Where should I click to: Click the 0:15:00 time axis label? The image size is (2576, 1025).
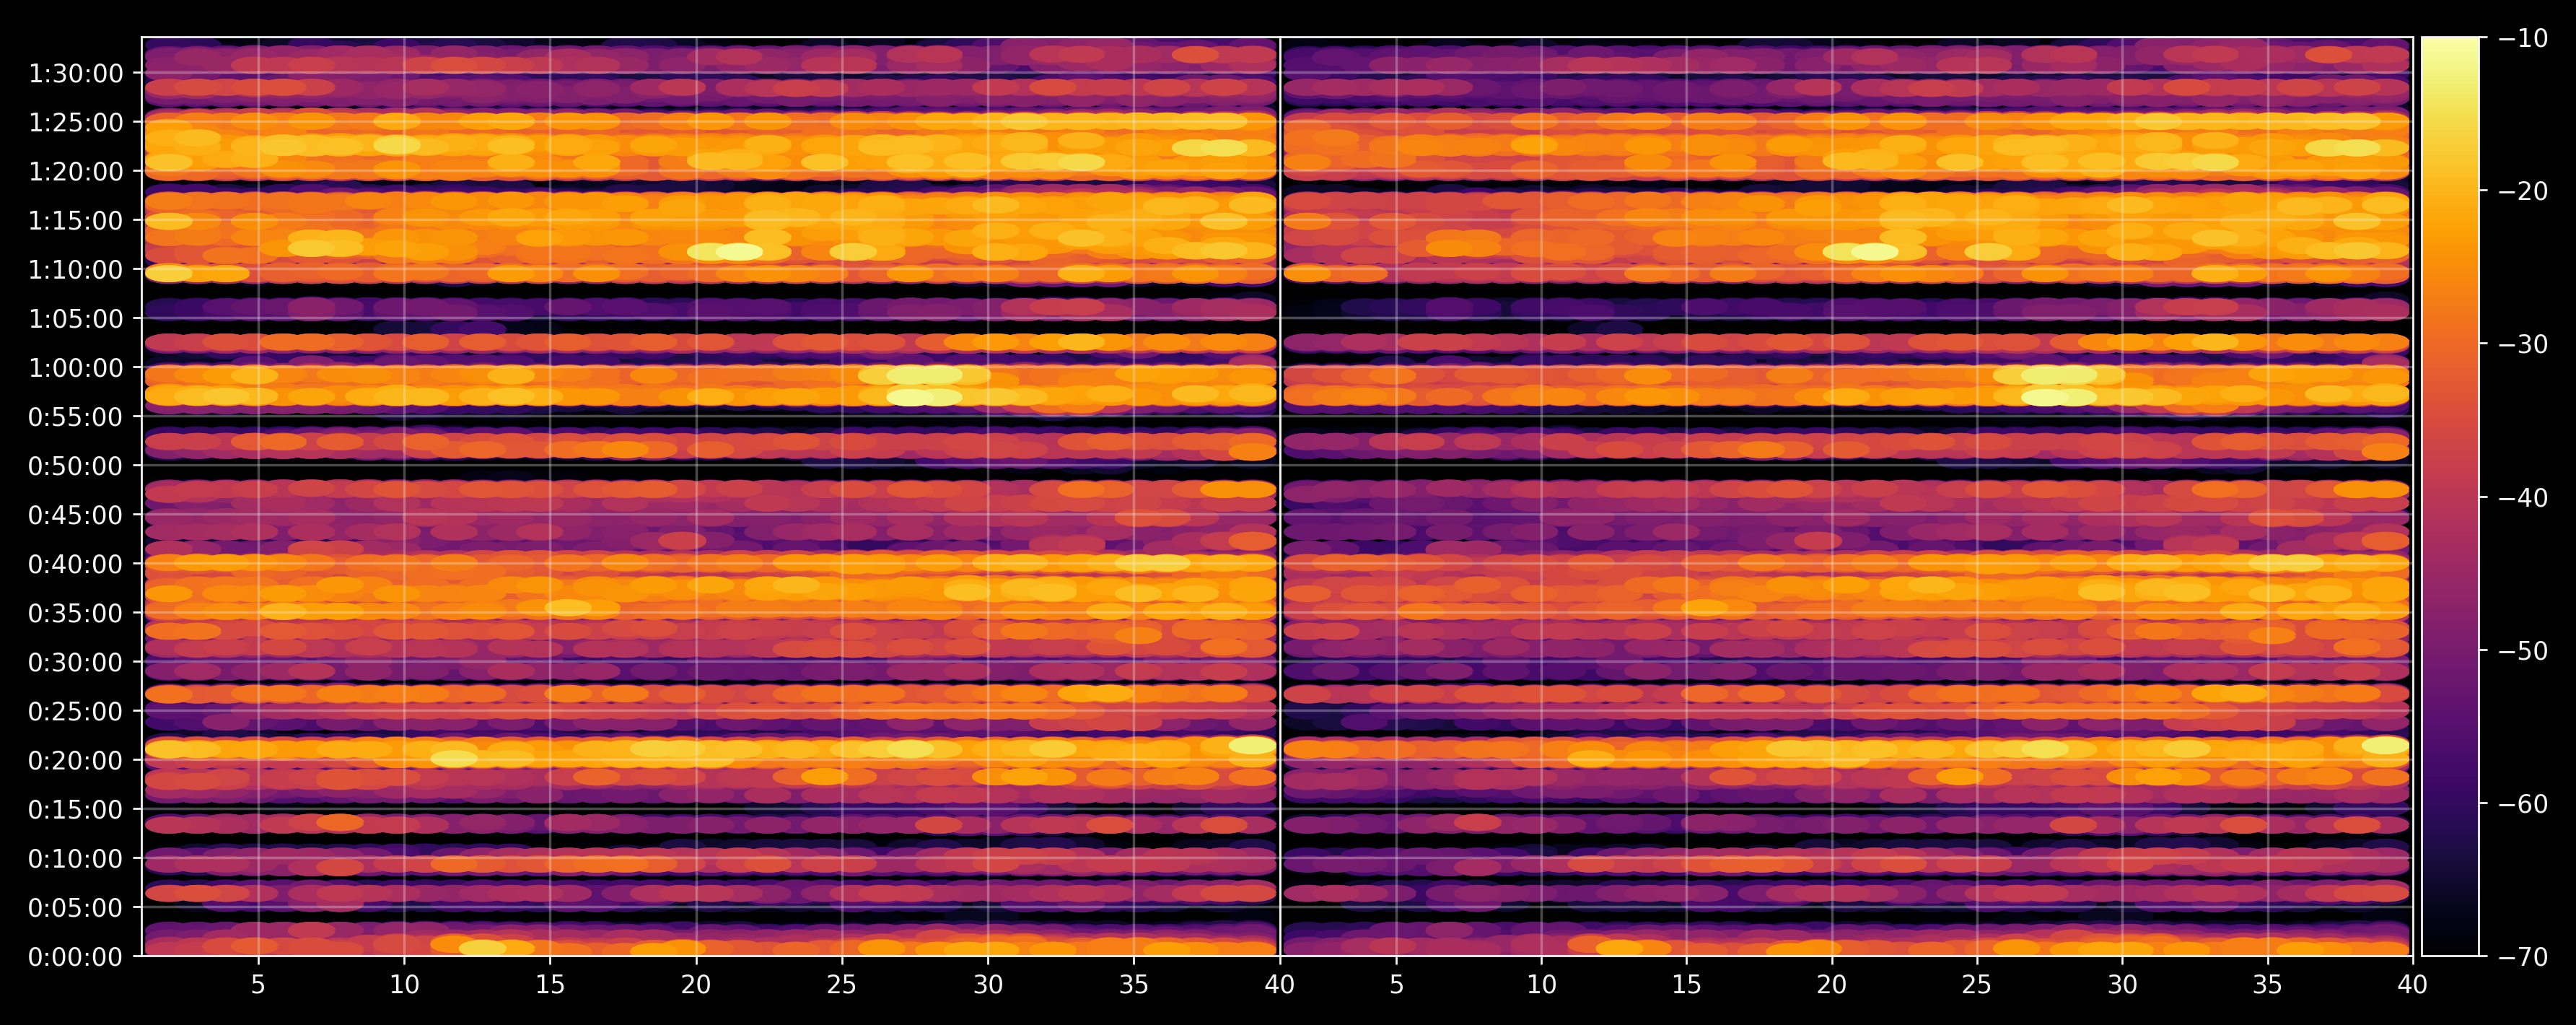[x=76, y=809]
